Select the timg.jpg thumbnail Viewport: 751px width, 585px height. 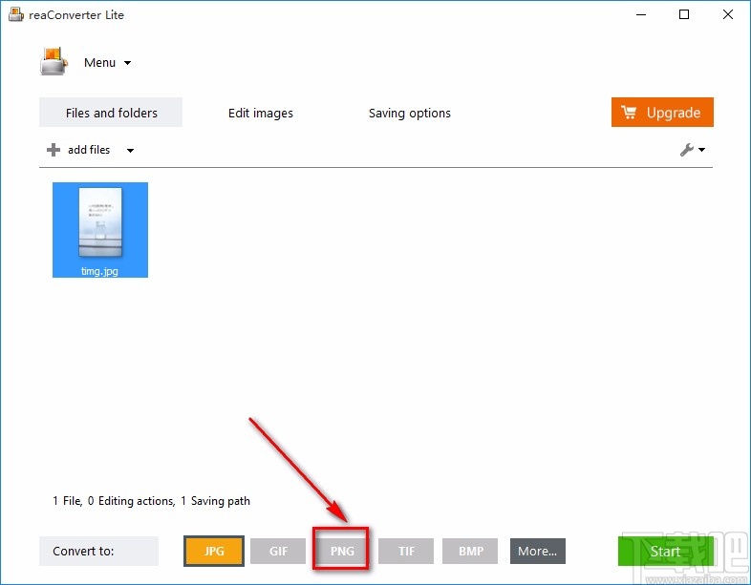point(100,230)
